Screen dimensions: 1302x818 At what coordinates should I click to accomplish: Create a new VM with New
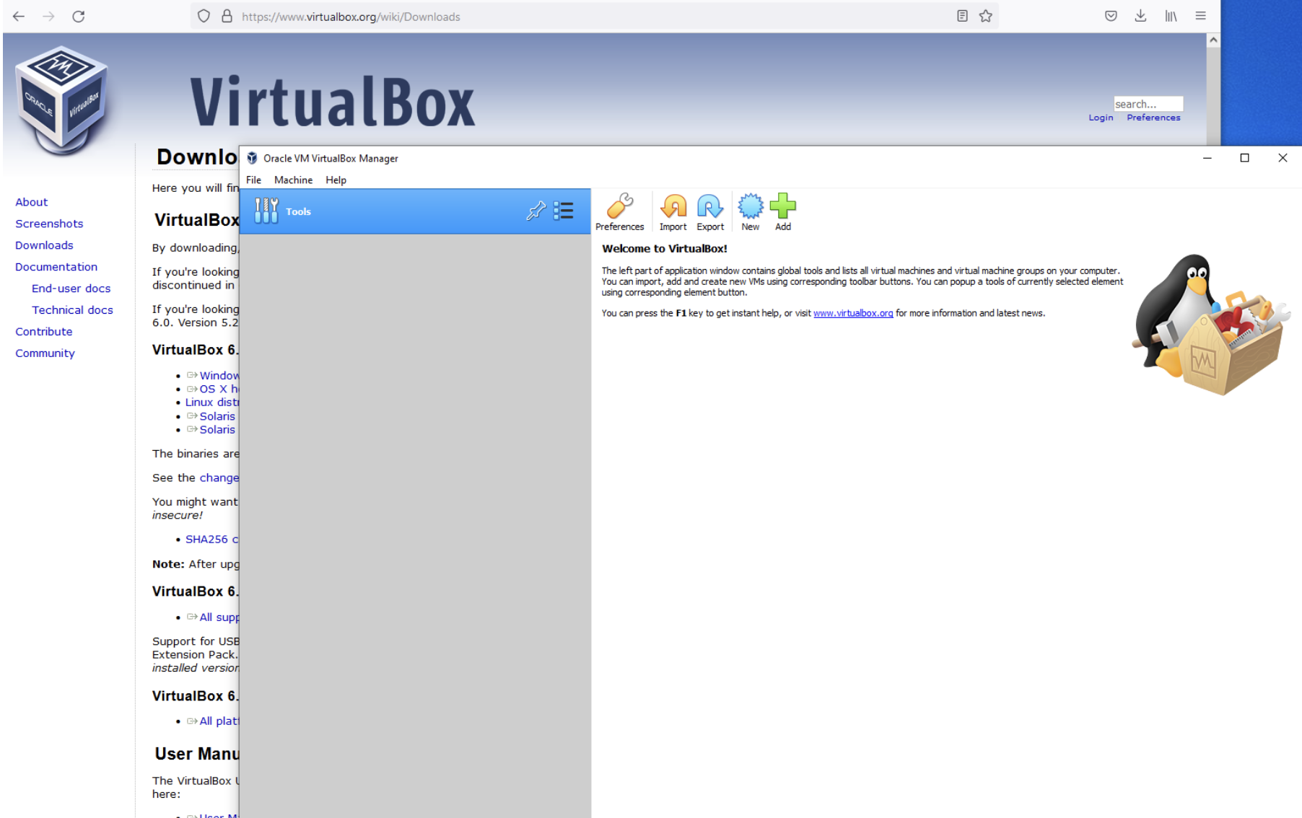click(750, 212)
